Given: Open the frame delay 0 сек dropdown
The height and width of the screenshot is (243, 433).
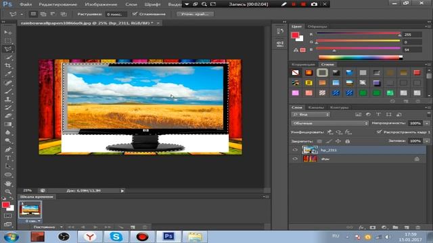Looking at the screenshot, I should click(33, 221).
